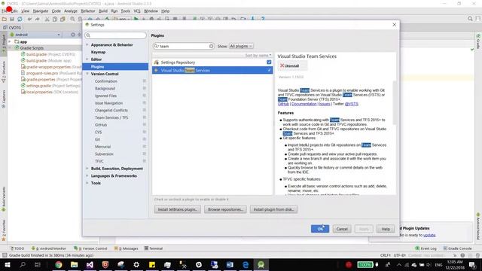Select the Mercurial settings item

coord(102,147)
